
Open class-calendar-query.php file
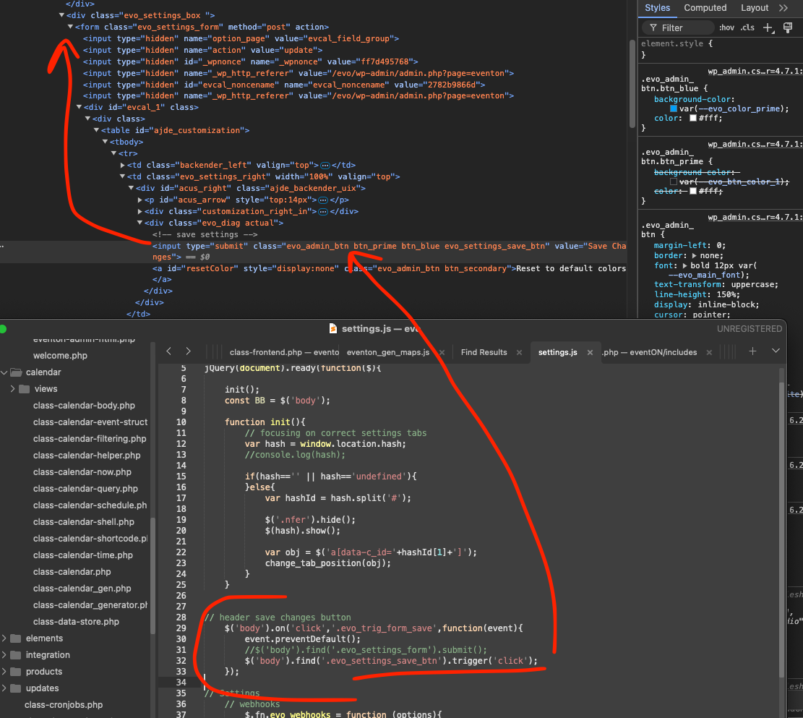(85, 489)
